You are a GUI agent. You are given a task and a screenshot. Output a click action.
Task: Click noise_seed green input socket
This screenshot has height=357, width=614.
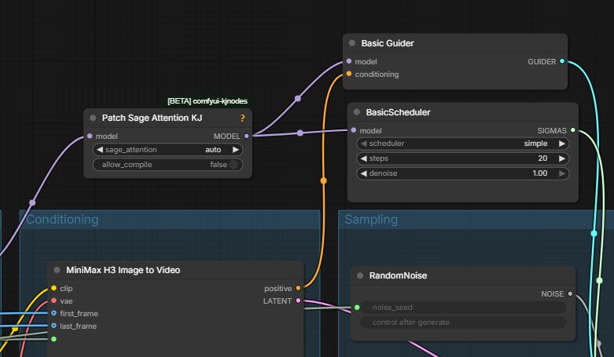coord(357,308)
